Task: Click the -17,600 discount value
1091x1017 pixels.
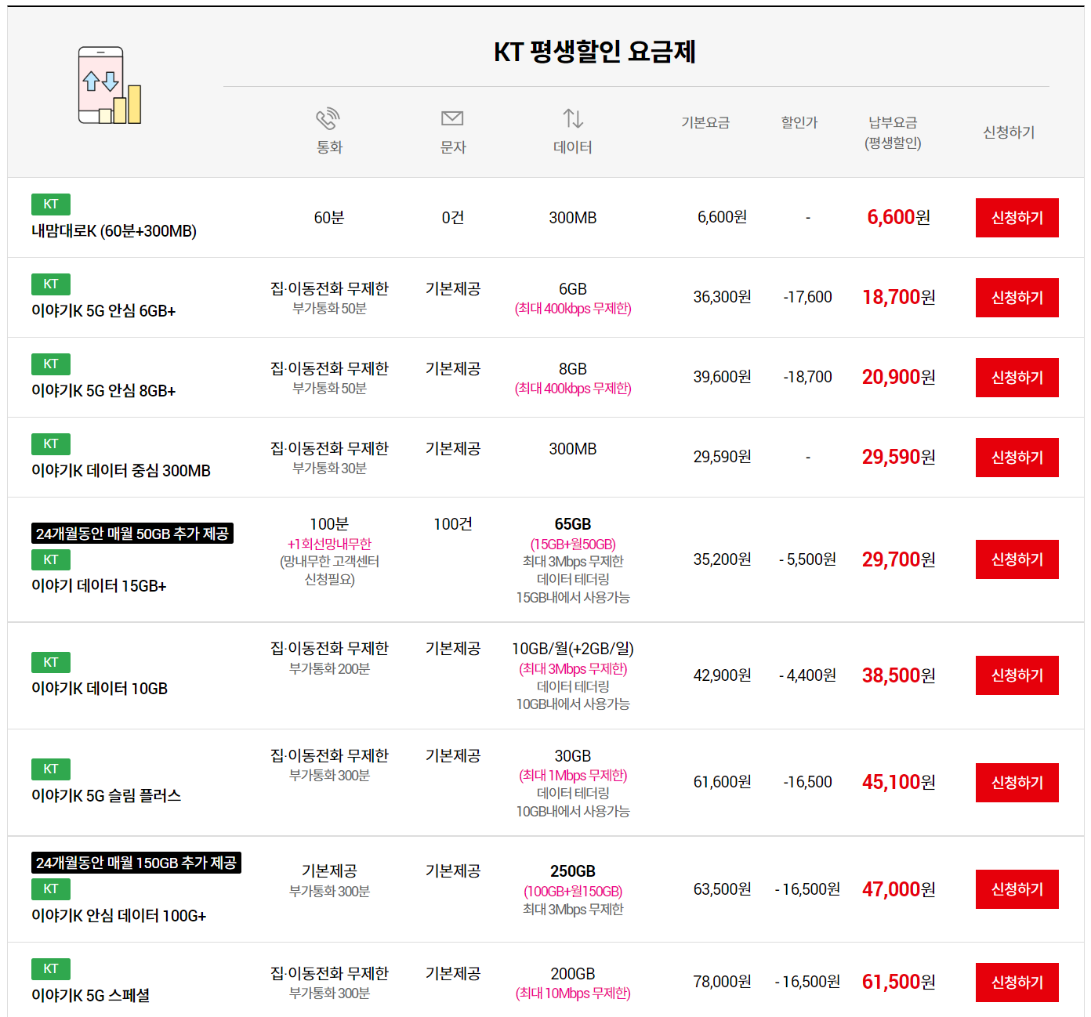Action: [807, 297]
